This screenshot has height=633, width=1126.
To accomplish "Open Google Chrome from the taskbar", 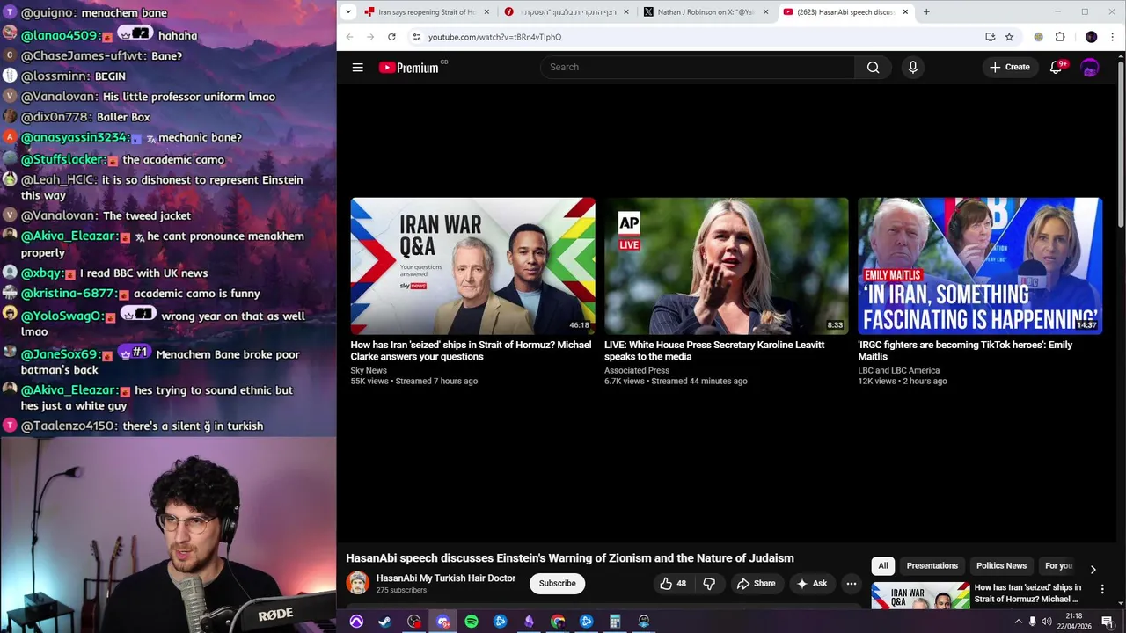I will (x=558, y=622).
